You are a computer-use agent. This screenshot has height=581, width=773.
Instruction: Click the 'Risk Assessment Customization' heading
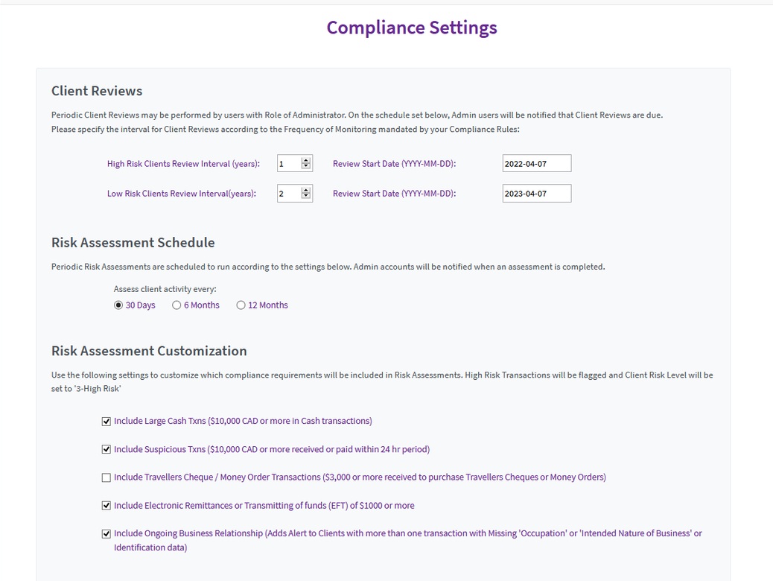pos(149,351)
